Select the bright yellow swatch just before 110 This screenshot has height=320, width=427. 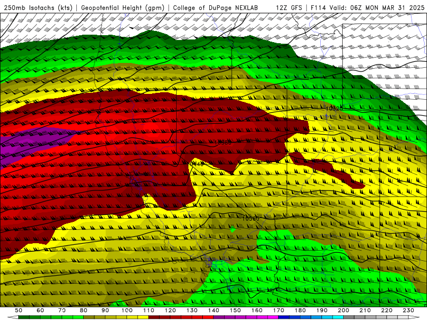[x=143, y=317]
